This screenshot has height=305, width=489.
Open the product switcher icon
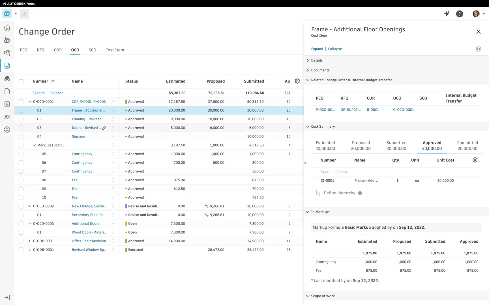[7, 14]
